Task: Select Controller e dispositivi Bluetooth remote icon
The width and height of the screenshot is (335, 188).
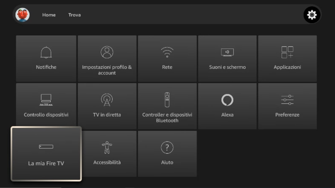Action: tap(167, 100)
